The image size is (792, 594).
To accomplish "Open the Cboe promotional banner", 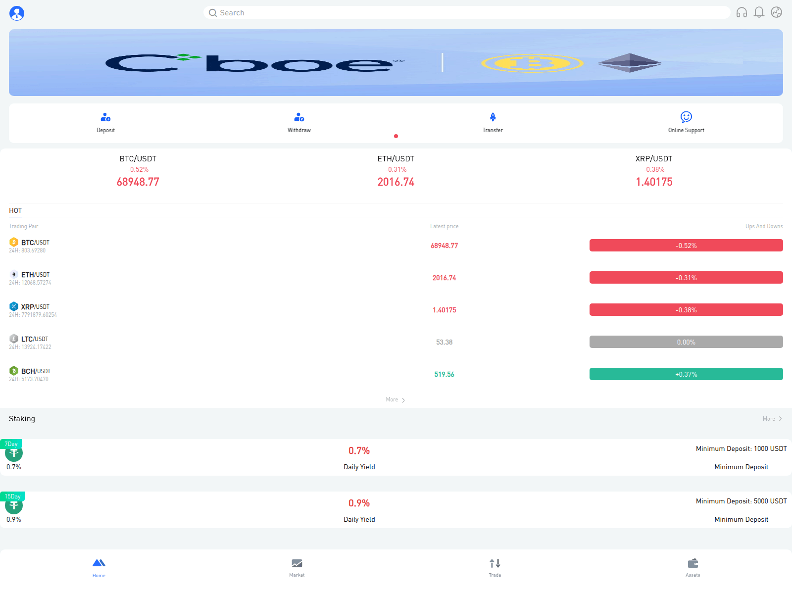I will tap(396, 62).
